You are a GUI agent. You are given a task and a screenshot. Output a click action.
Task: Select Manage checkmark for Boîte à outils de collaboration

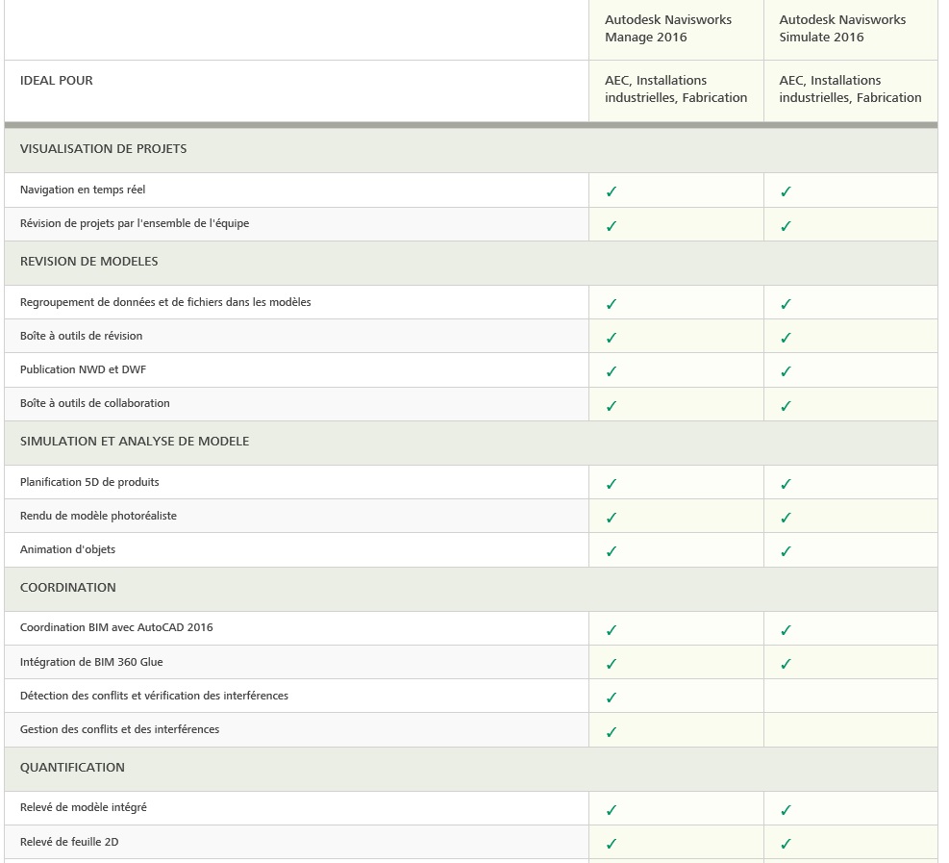pos(612,406)
